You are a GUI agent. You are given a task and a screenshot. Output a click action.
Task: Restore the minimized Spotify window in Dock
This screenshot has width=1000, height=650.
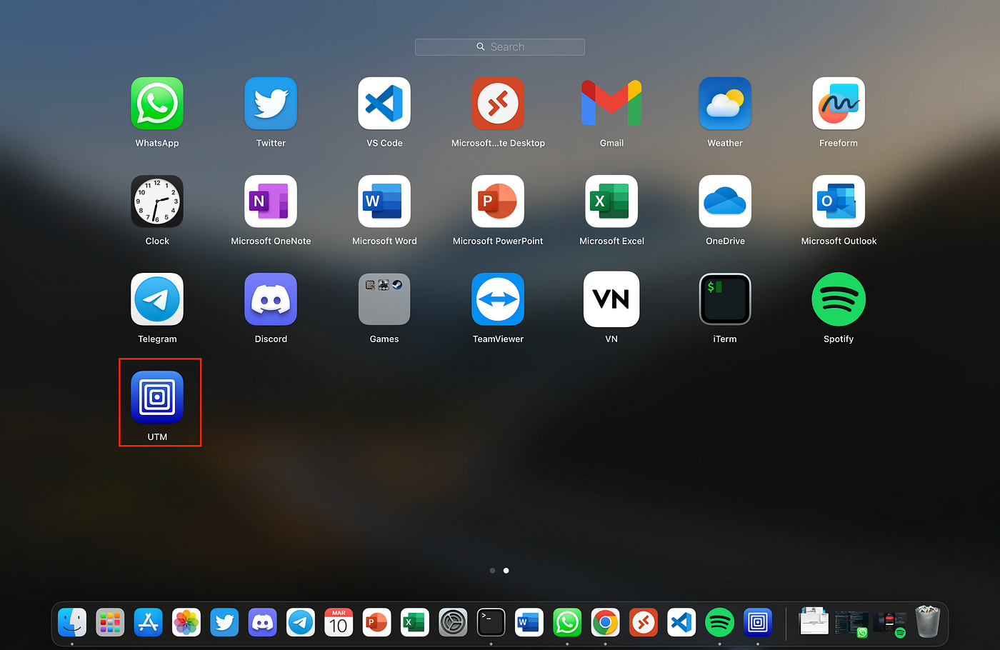click(889, 624)
